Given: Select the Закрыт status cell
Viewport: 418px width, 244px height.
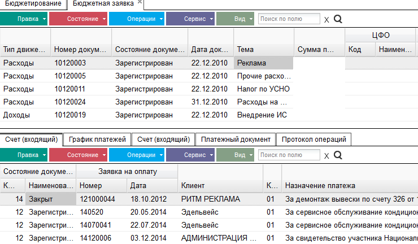Looking at the screenshot, I should 51,199.
